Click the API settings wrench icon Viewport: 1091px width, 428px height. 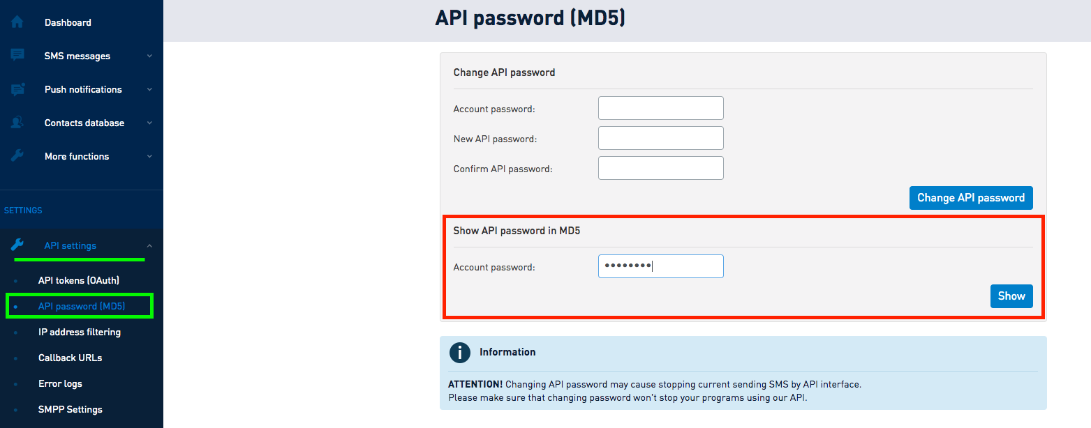pos(17,245)
